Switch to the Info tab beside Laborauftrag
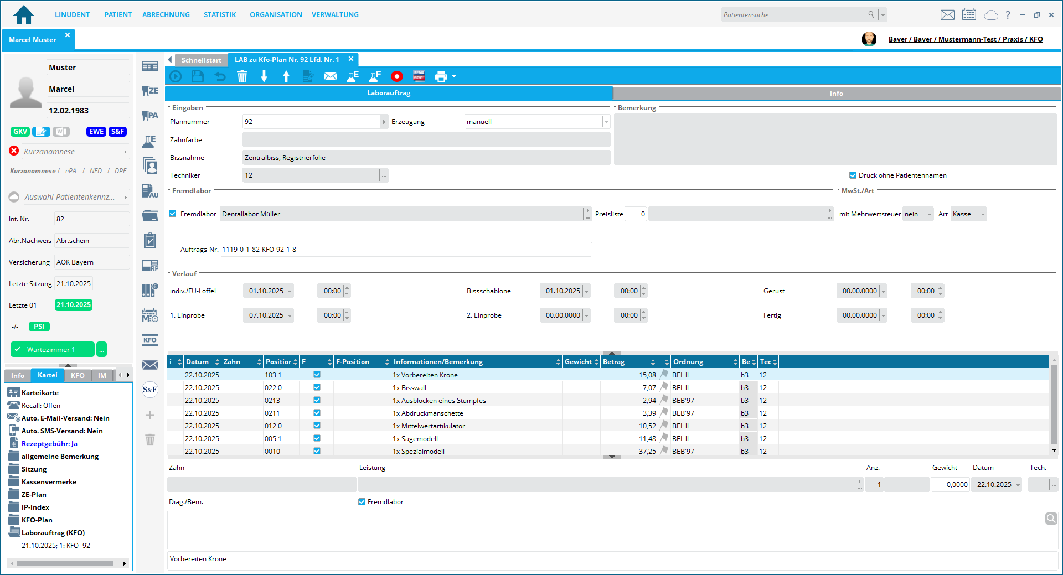 click(836, 93)
